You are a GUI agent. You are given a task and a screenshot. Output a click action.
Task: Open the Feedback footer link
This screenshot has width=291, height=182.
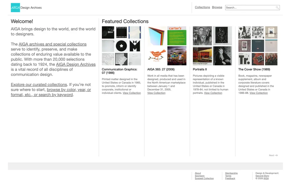(x=230, y=179)
